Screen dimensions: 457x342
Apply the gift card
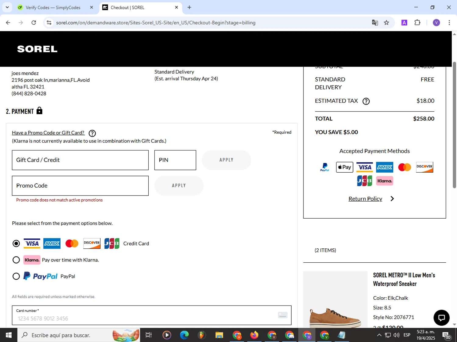coord(226,160)
